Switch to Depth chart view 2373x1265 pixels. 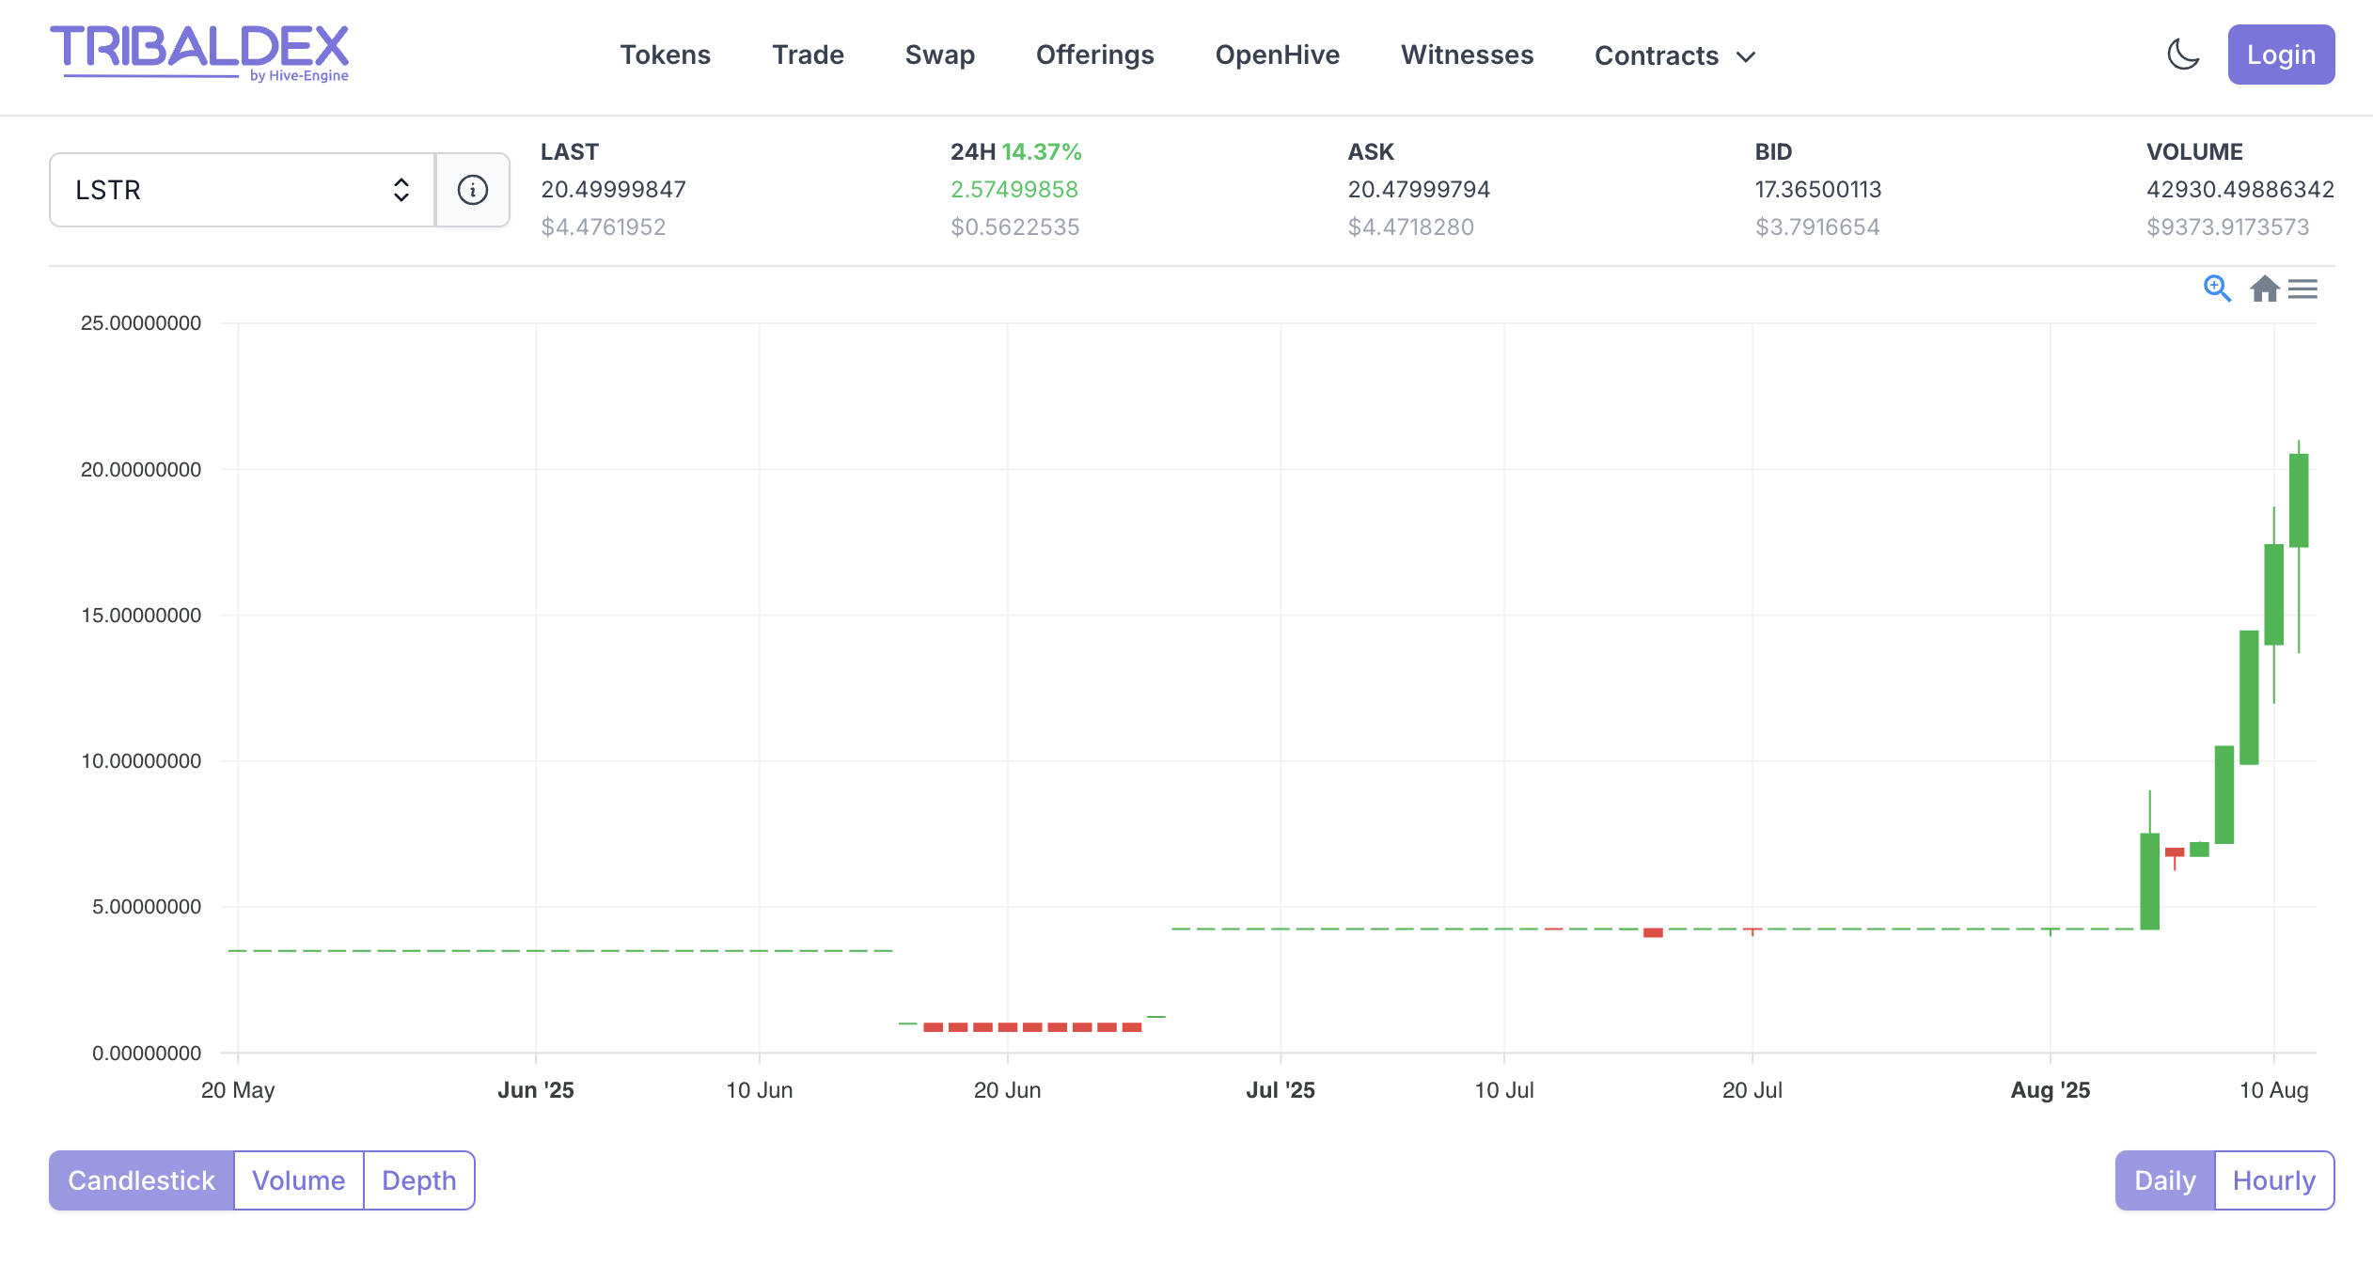tap(419, 1180)
